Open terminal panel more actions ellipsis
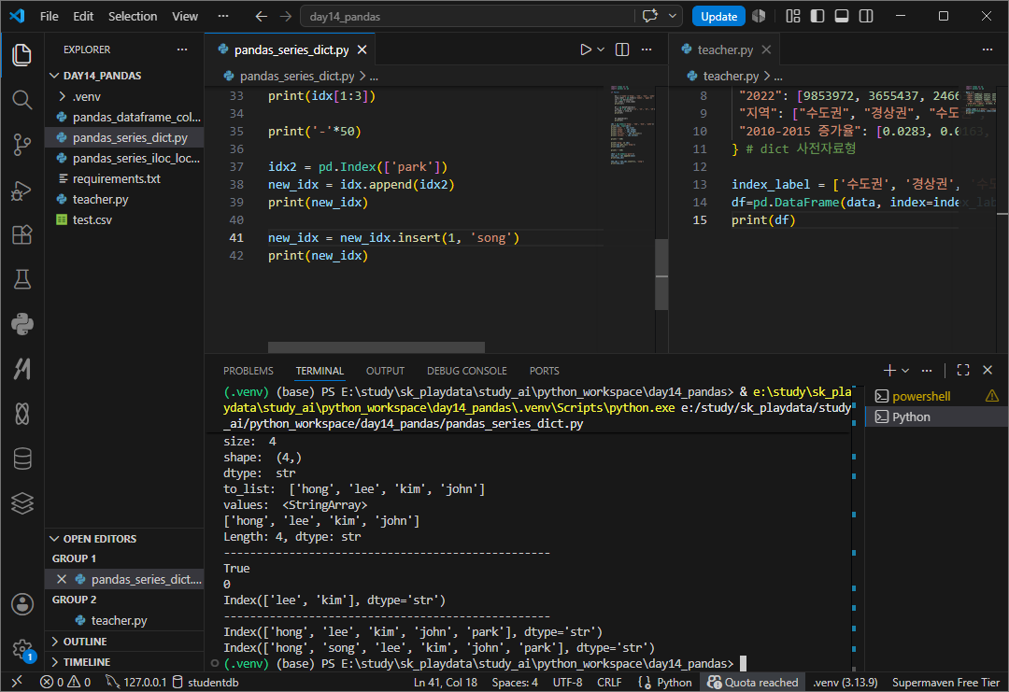Image resolution: width=1009 pixels, height=692 pixels. click(x=927, y=370)
